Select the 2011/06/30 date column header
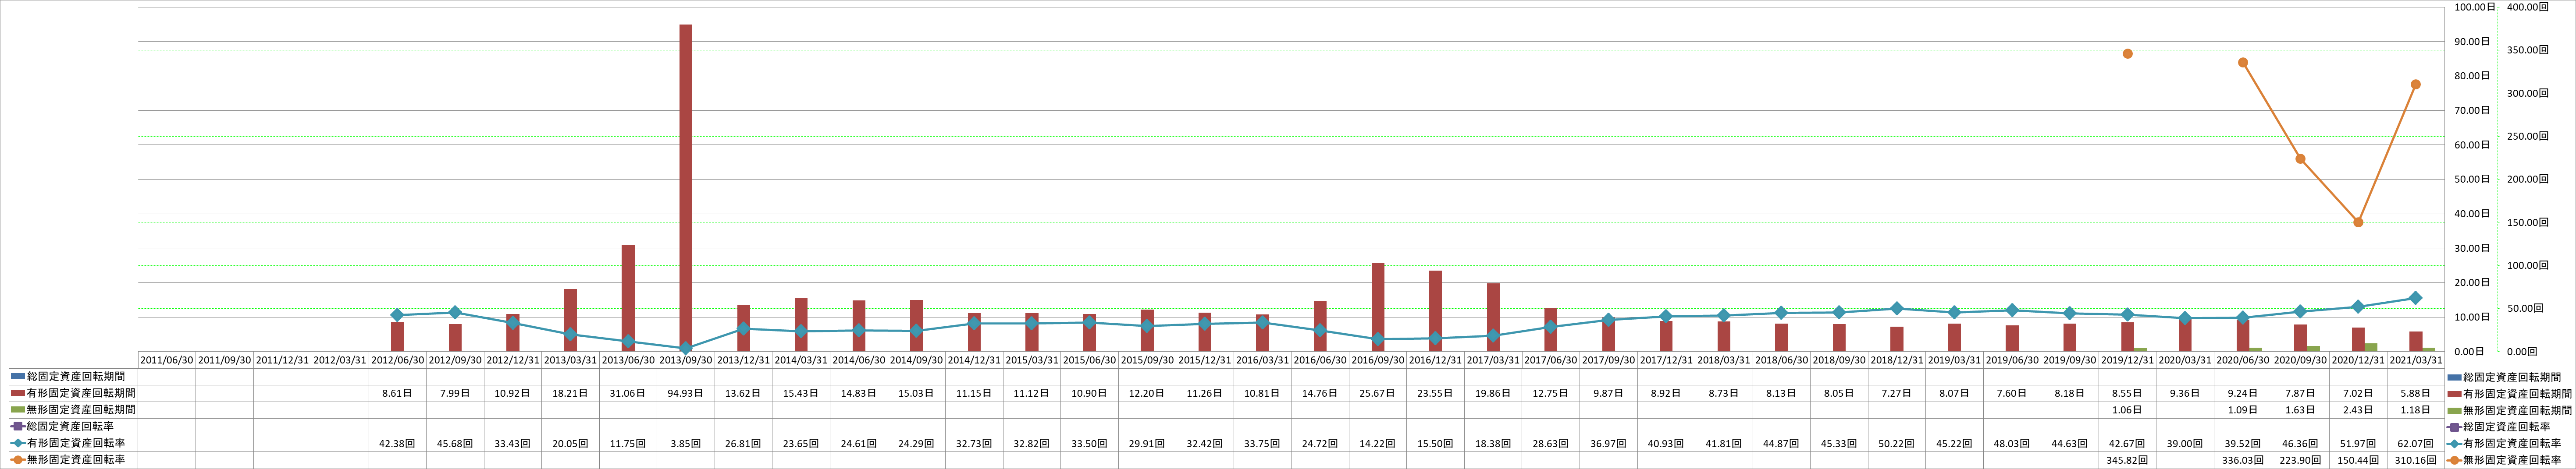The width and height of the screenshot is (2576, 469). tap(167, 360)
